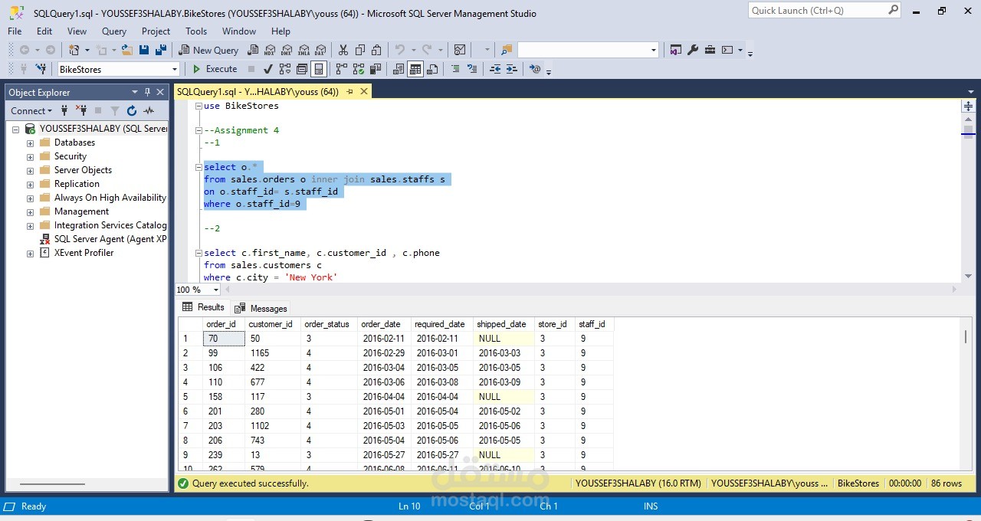
Task: Click the Copy icon in toolbar
Action: click(x=359, y=50)
